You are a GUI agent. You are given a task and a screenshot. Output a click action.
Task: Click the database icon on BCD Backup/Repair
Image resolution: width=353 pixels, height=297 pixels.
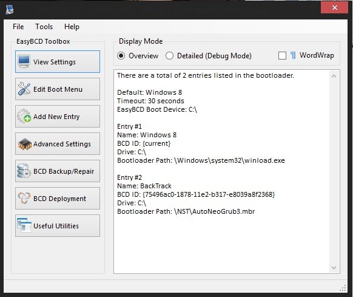tap(24, 171)
